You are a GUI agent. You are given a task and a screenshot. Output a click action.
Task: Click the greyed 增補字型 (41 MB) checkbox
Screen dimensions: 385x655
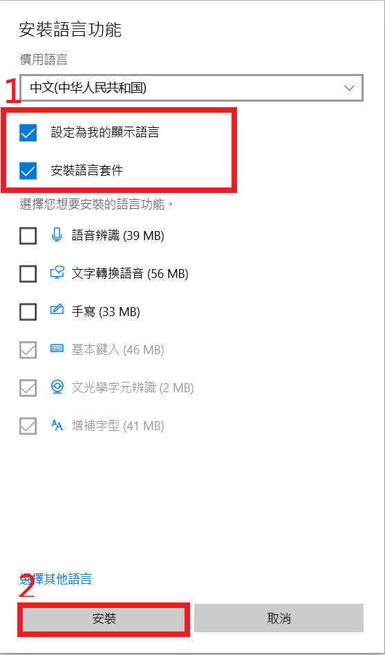click(28, 426)
